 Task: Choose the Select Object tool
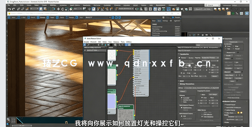coord(41,9)
